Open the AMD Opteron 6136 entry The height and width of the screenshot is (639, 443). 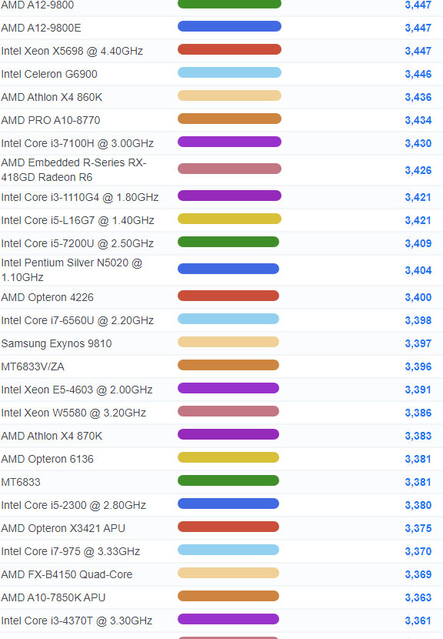click(47, 460)
